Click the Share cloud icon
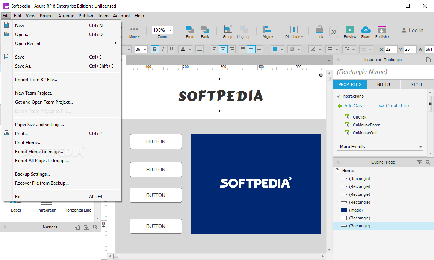 point(366,30)
